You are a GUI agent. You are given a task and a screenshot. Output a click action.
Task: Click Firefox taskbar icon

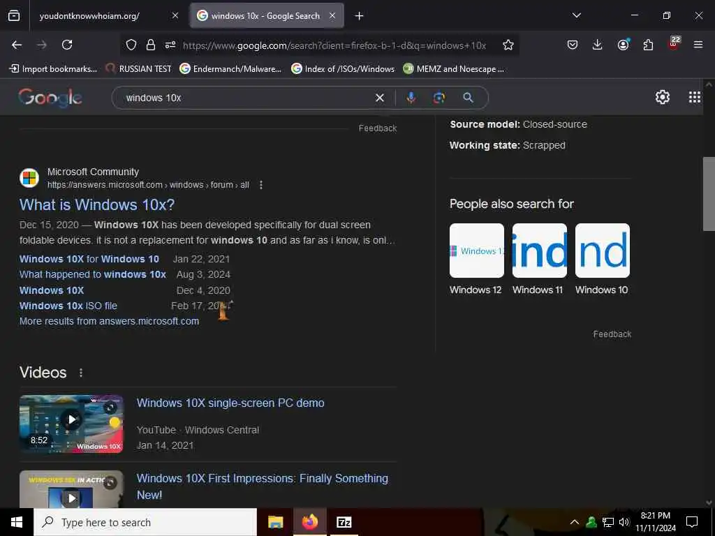(x=309, y=522)
